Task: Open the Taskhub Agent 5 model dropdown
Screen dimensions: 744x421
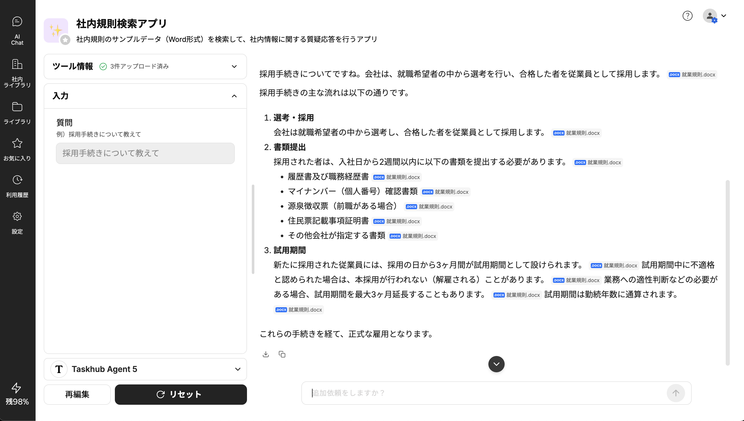Action: (x=238, y=369)
